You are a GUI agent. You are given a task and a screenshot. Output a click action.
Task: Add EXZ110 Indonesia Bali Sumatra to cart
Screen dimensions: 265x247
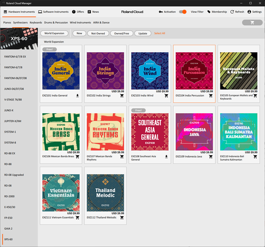(255, 156)
